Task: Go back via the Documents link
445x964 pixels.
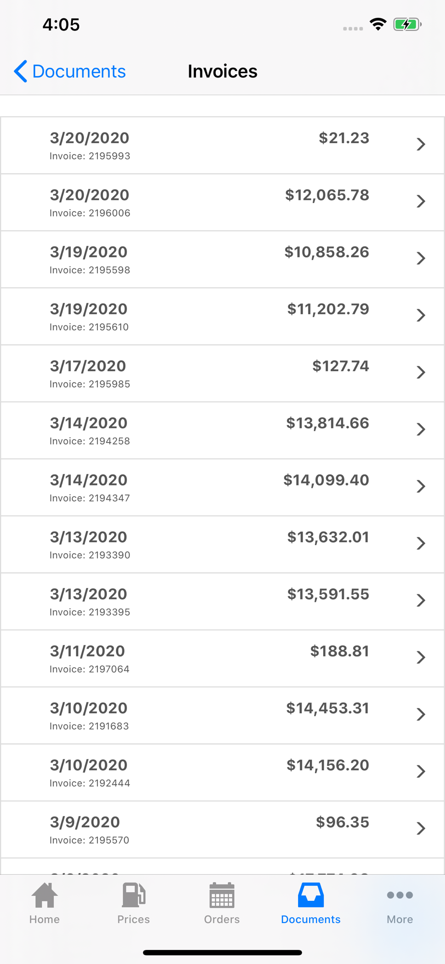Action: (x=79, y=71)
